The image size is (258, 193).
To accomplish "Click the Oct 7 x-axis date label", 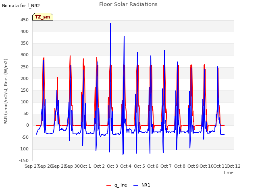I will [166, 166].
